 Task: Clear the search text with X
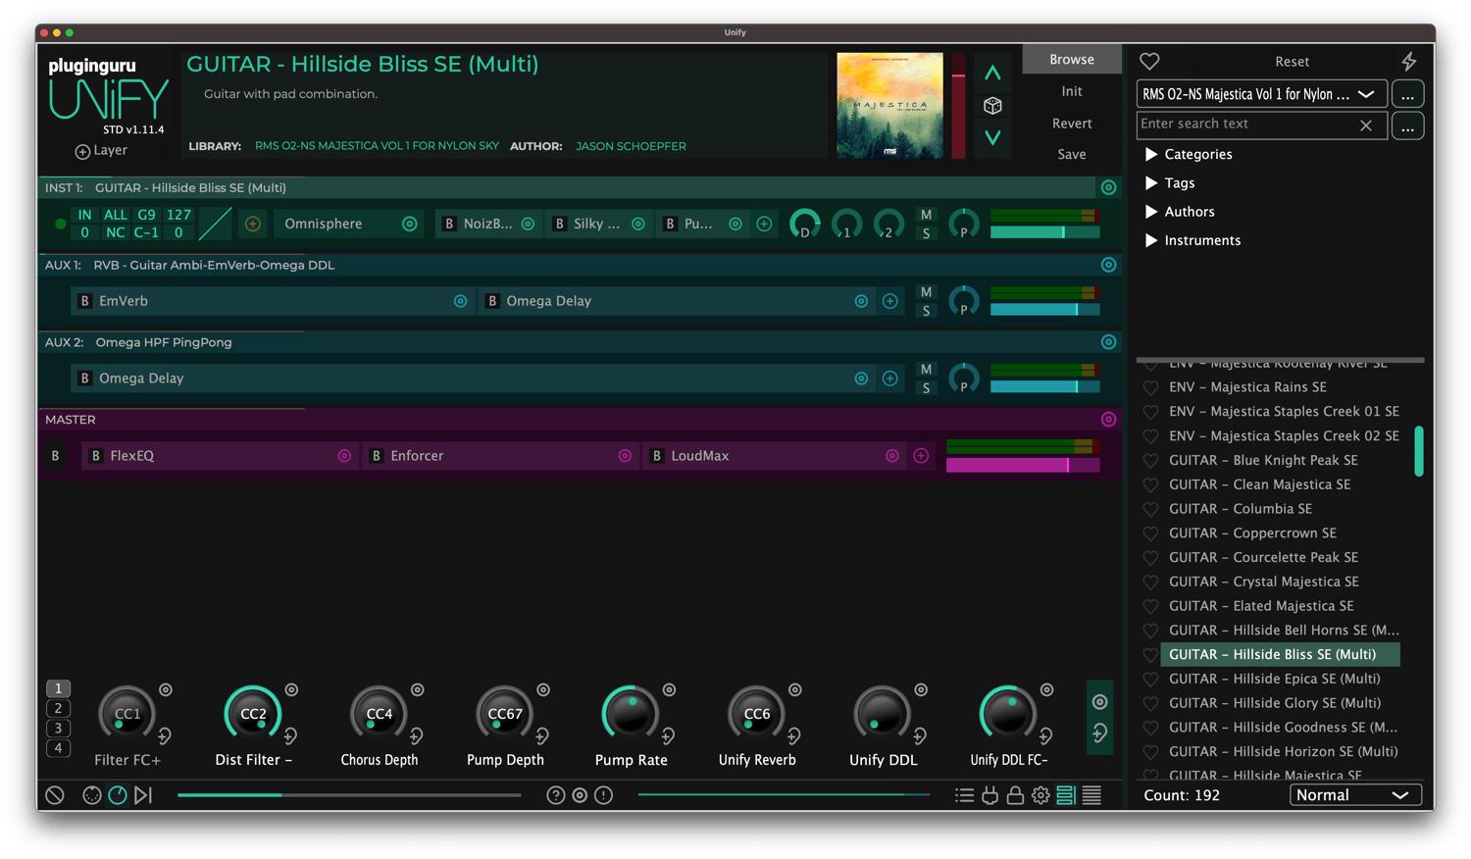pos(1365,126)
